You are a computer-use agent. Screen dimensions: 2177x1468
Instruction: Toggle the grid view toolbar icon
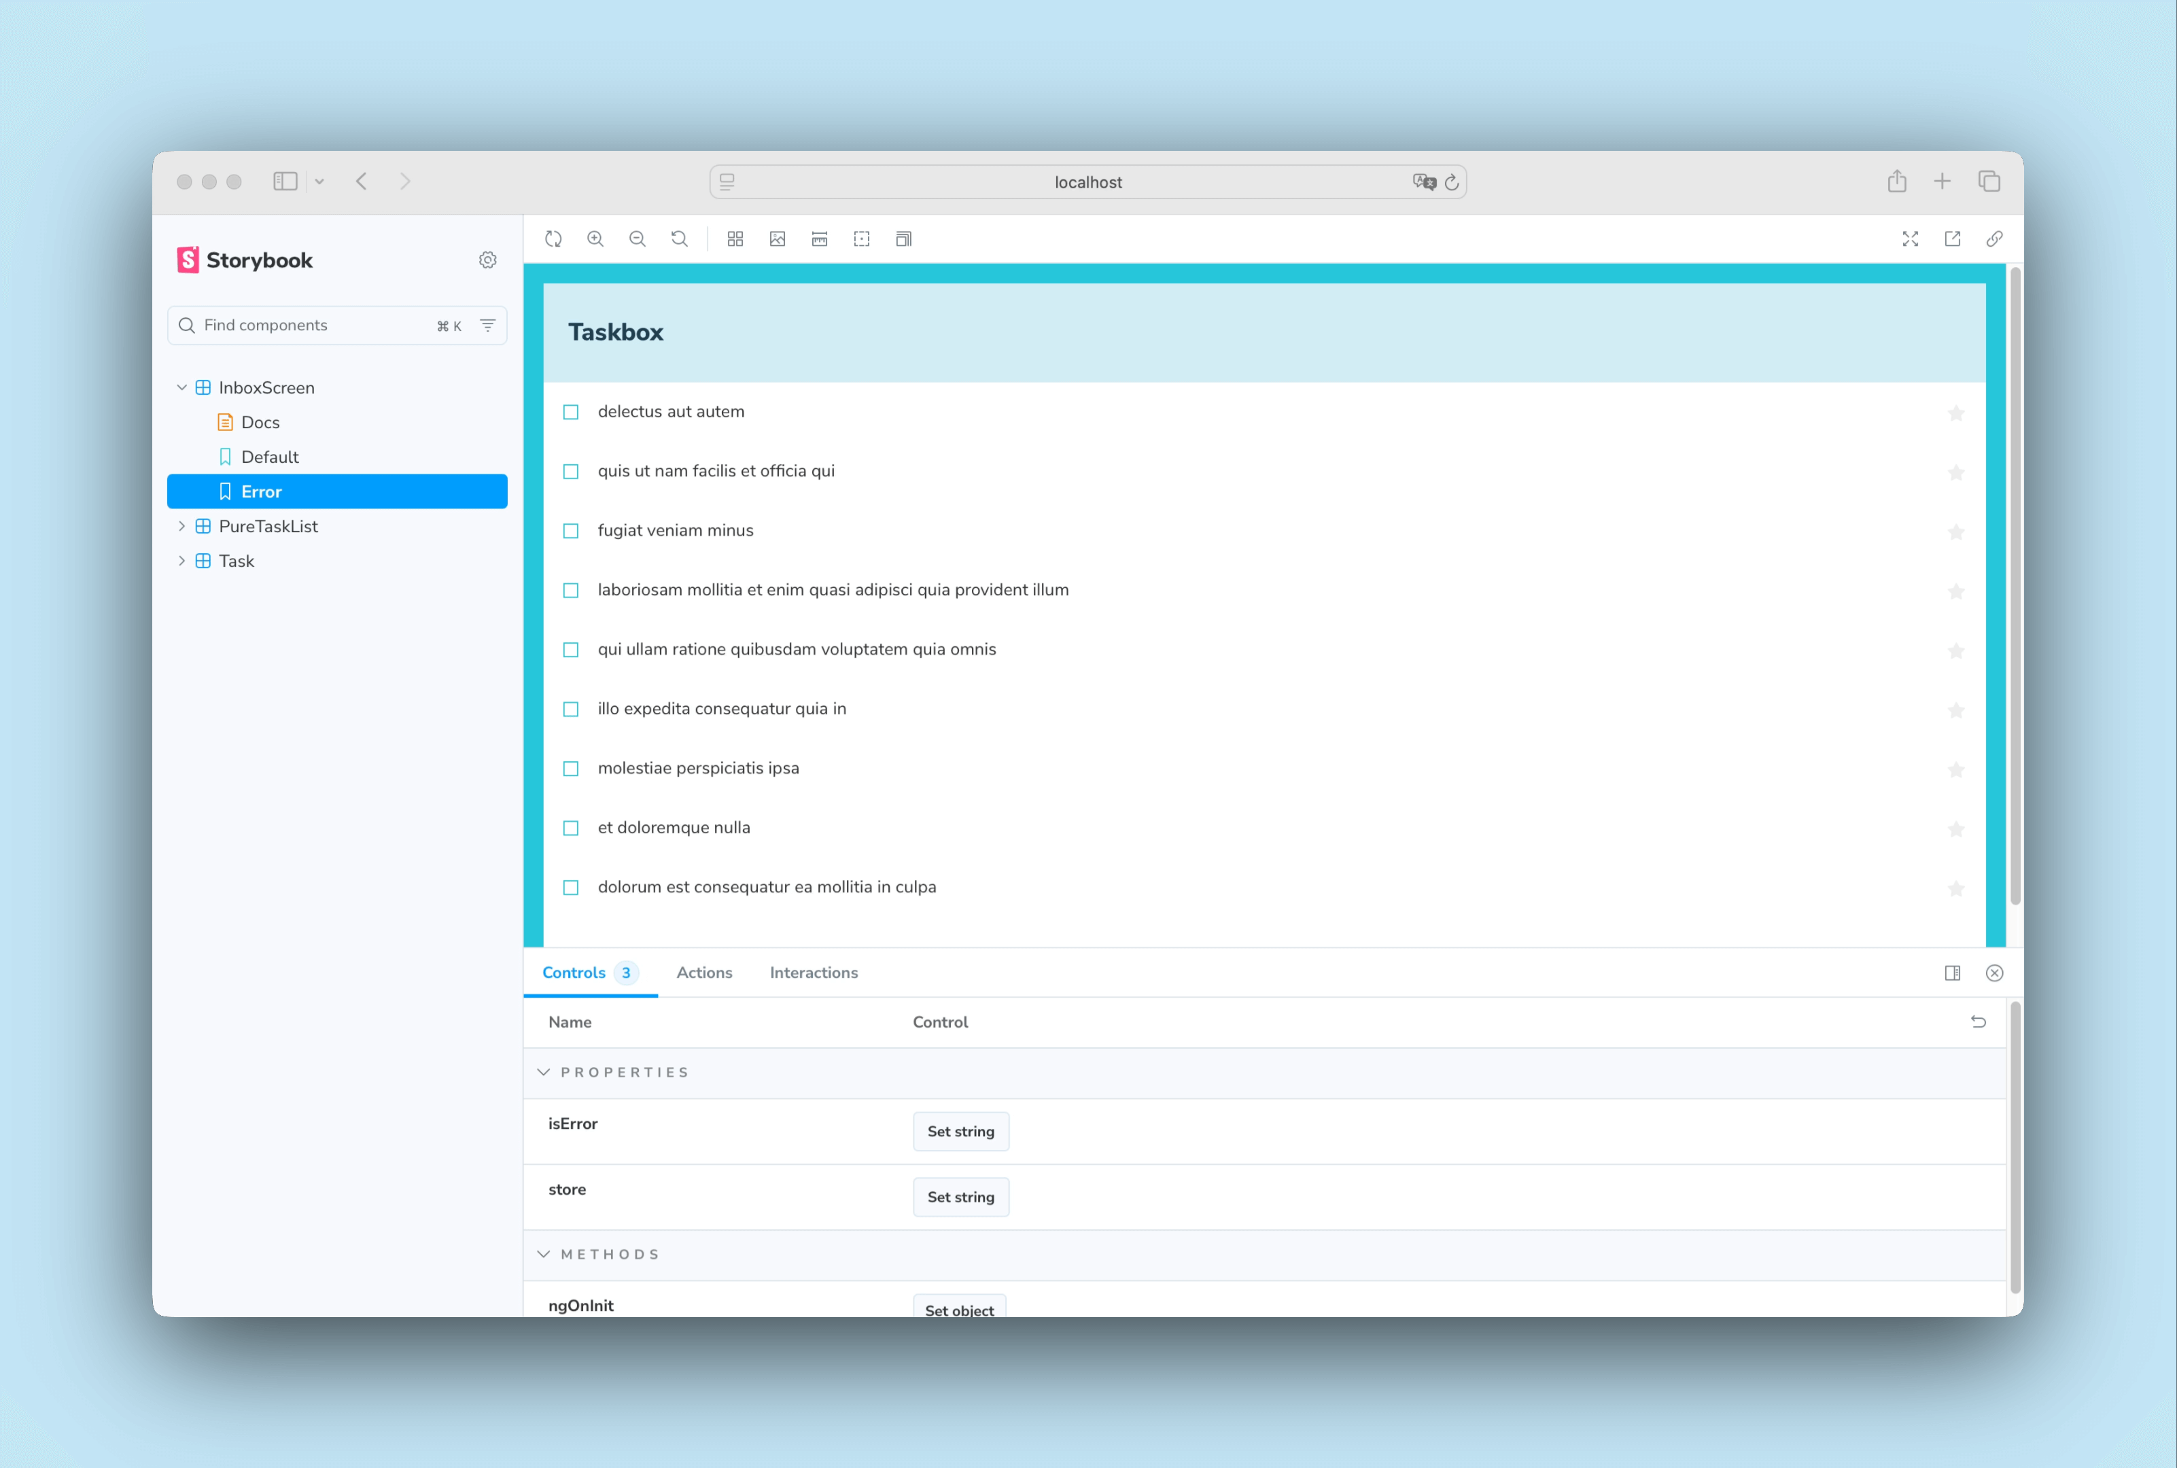pyautogui.click(x=735, y=239)
